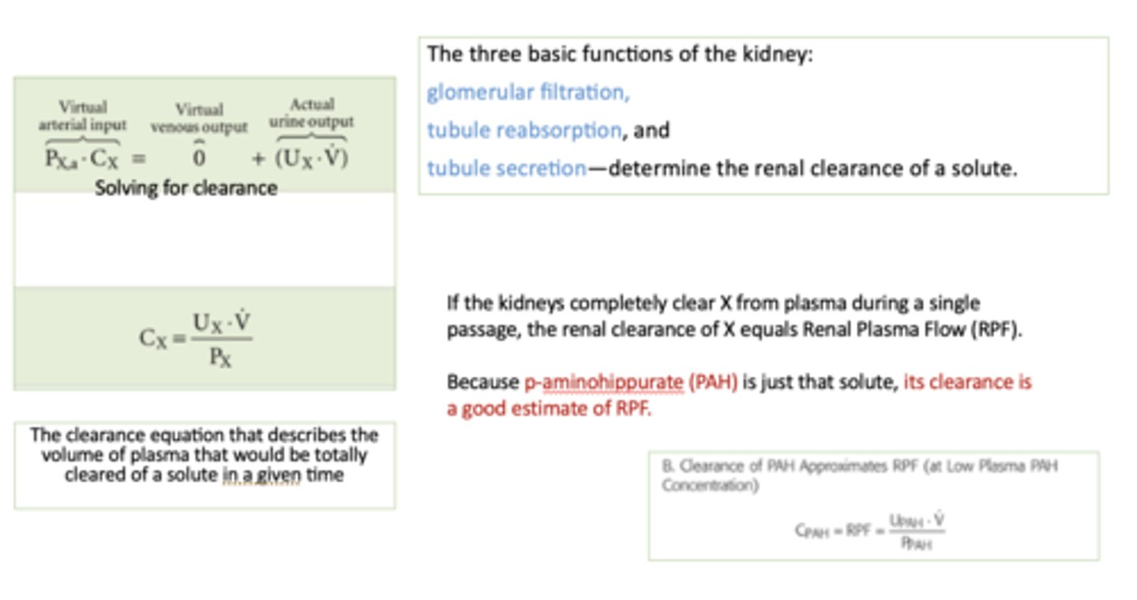Click the blank white area between green boxes
This screenshot has height=600, width=1137.
click(x=205, y=239)
